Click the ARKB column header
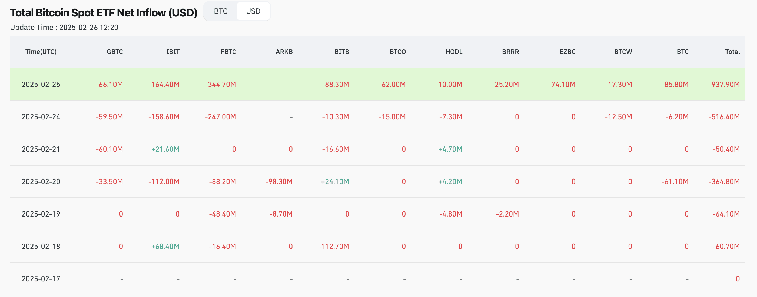 [284, 52]
